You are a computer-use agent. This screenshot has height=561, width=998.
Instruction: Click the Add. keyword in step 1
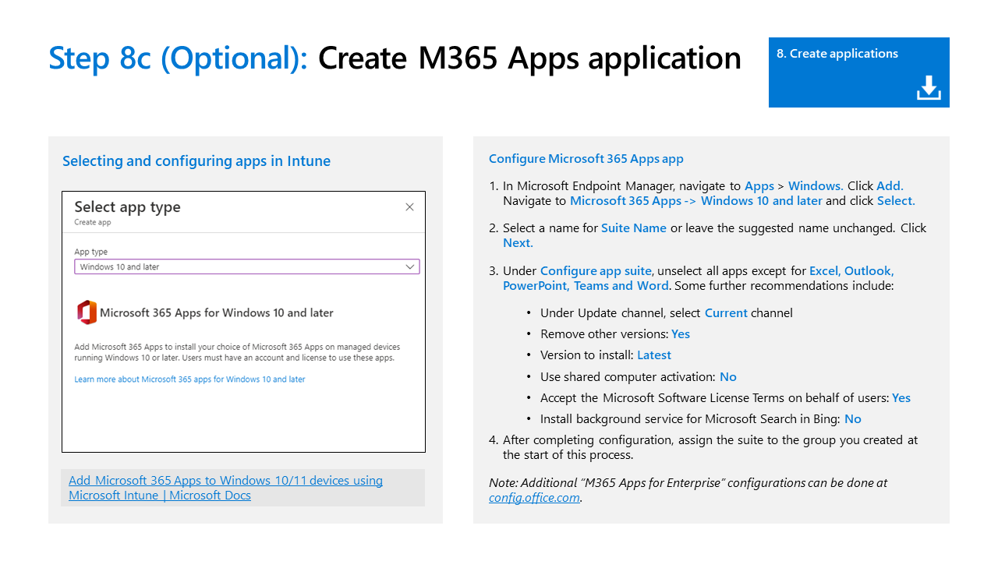890,186
